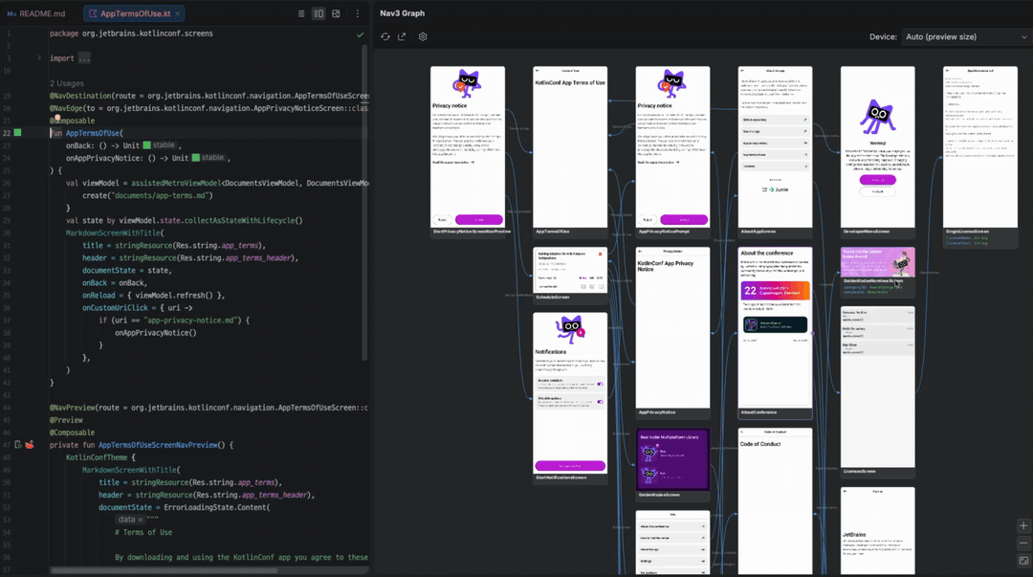Select the Code of Conduct screen node
Viewport: 1033px width, 577px height.
775,501
